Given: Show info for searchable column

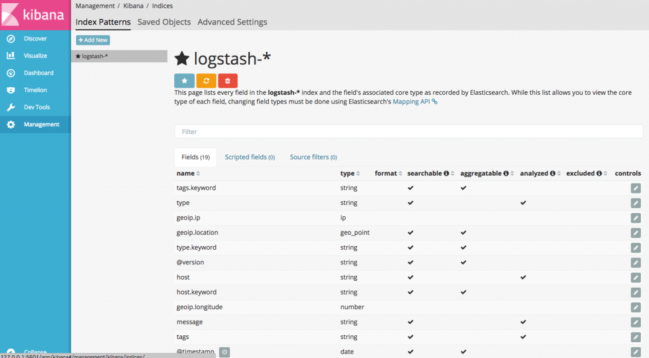Looking at the screenshot, I should coord(446,173).
